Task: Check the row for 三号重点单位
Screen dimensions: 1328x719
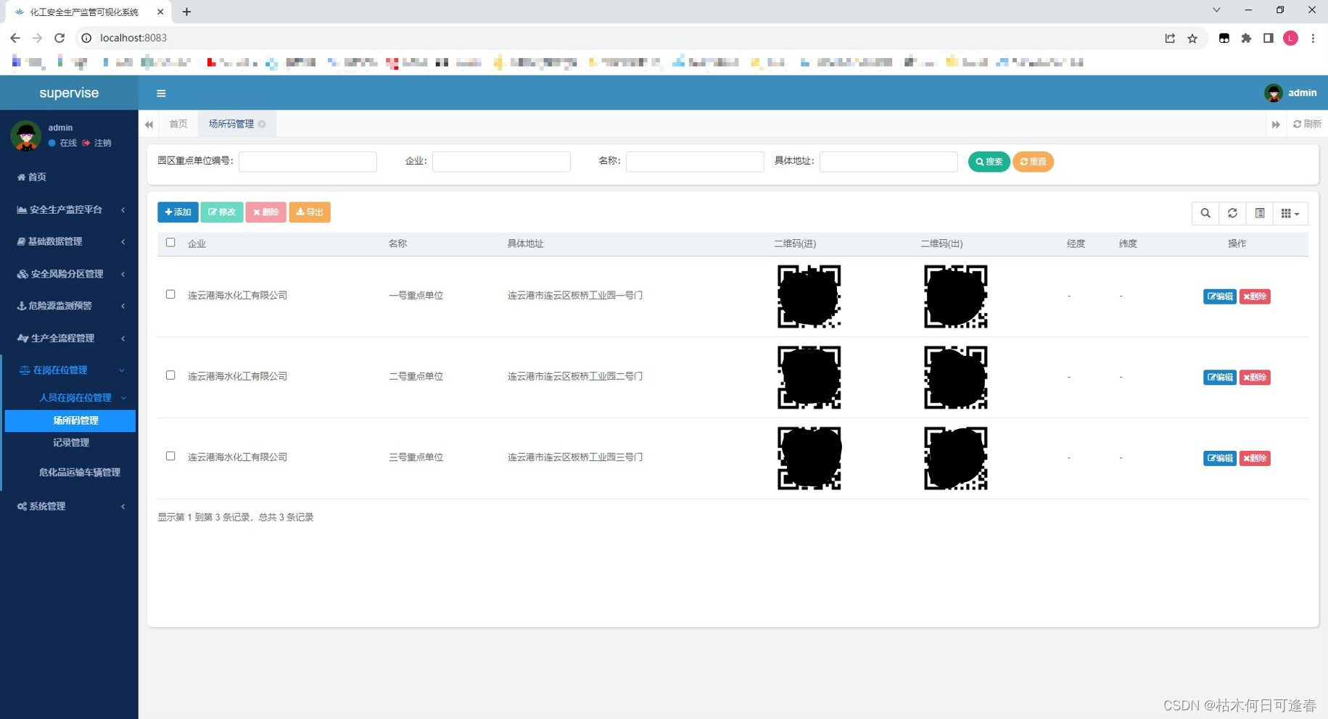Action: click(170, 457)
